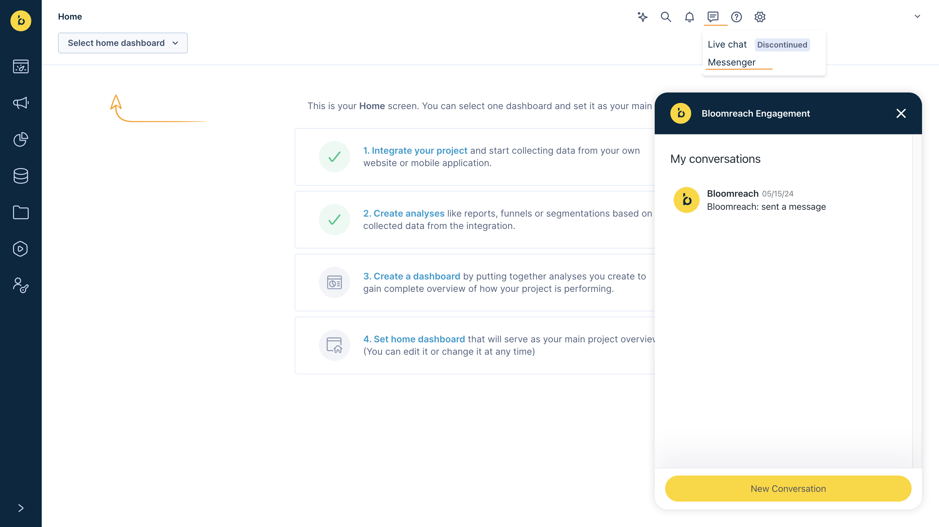Screen dimensions: 939x527
Task: Open settings gear icon
Action: click(x=760, y=17)
